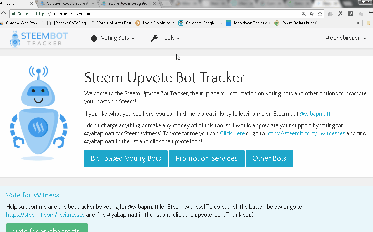Screen dimensions: 373x232
Task: Click the screen capture extension icon
Action: pyautogui.click(x=371, y=14)
